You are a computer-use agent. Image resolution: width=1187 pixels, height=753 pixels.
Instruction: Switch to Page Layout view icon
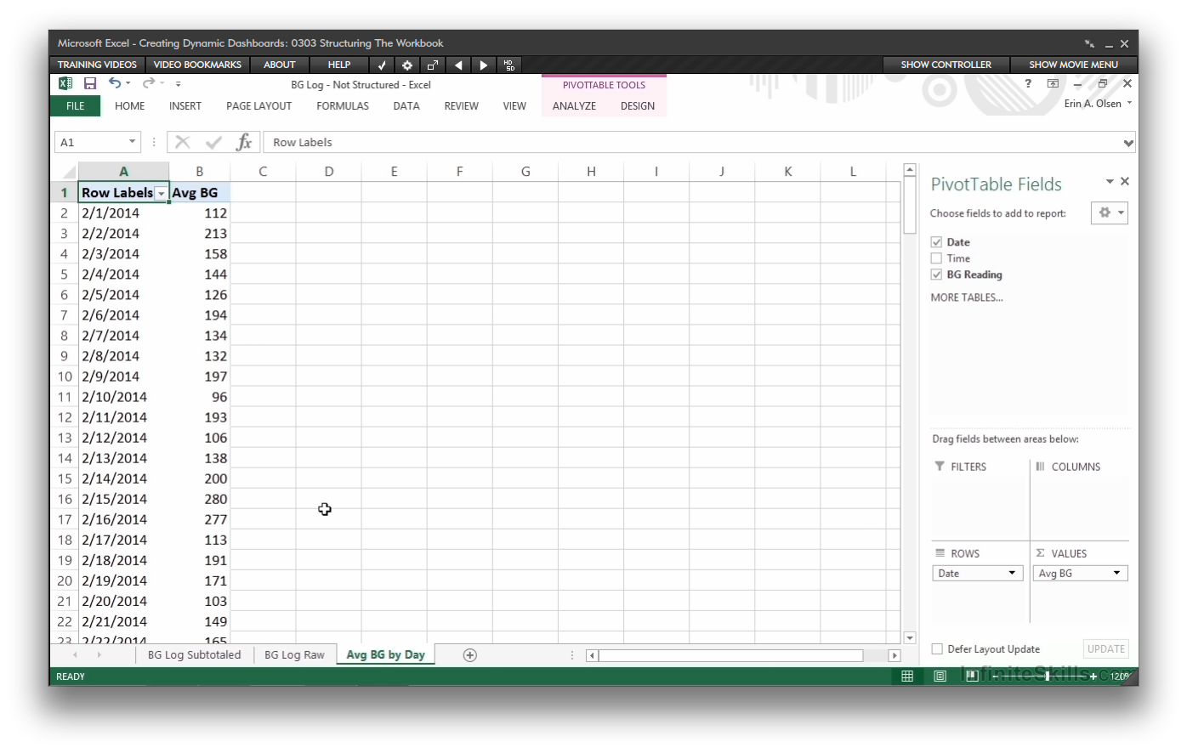[940, 677]
